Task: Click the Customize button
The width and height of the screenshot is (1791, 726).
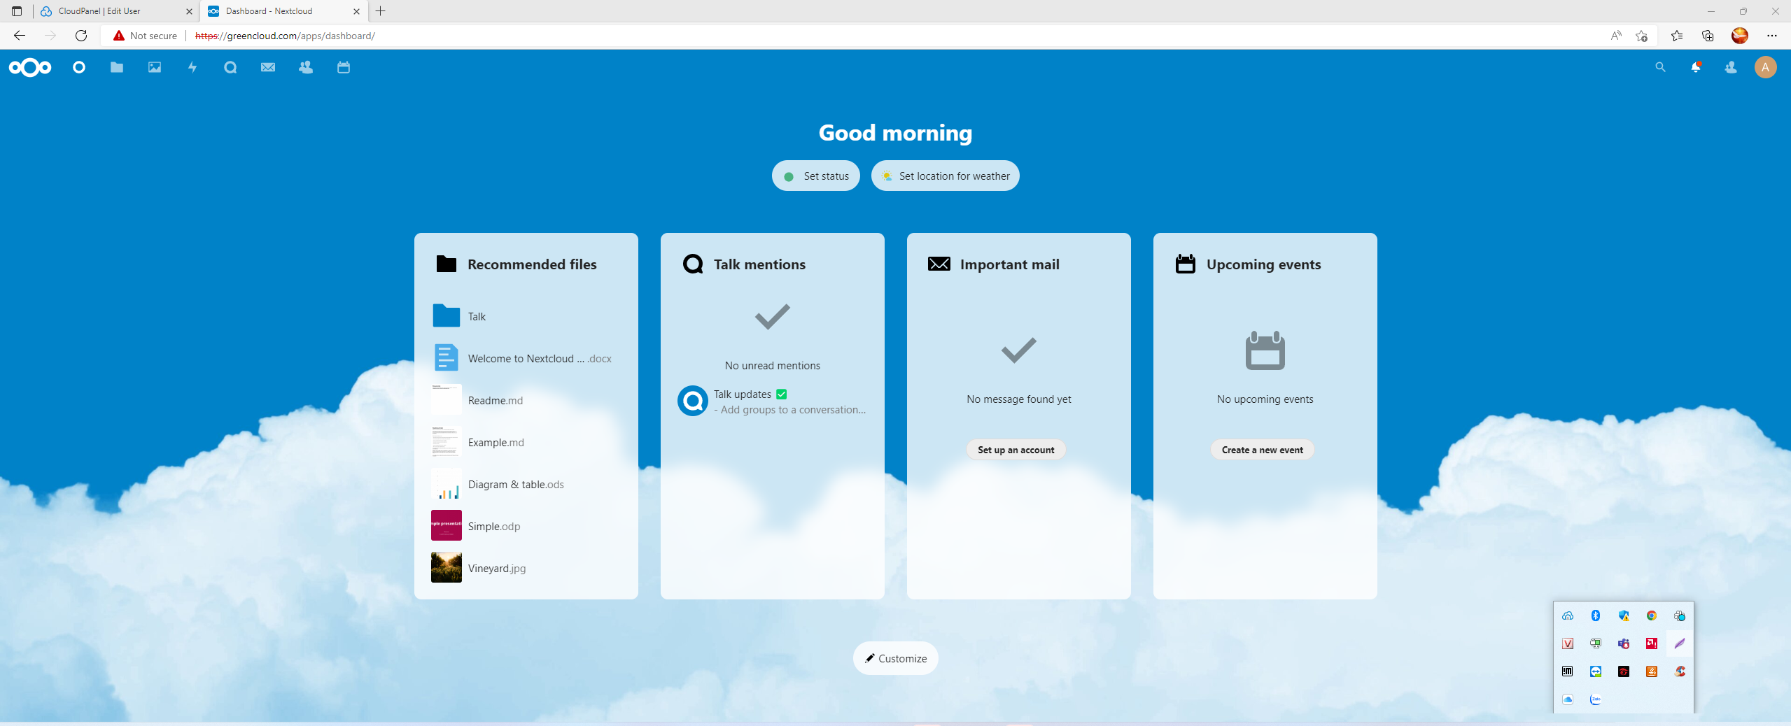Action: [896, 658]
